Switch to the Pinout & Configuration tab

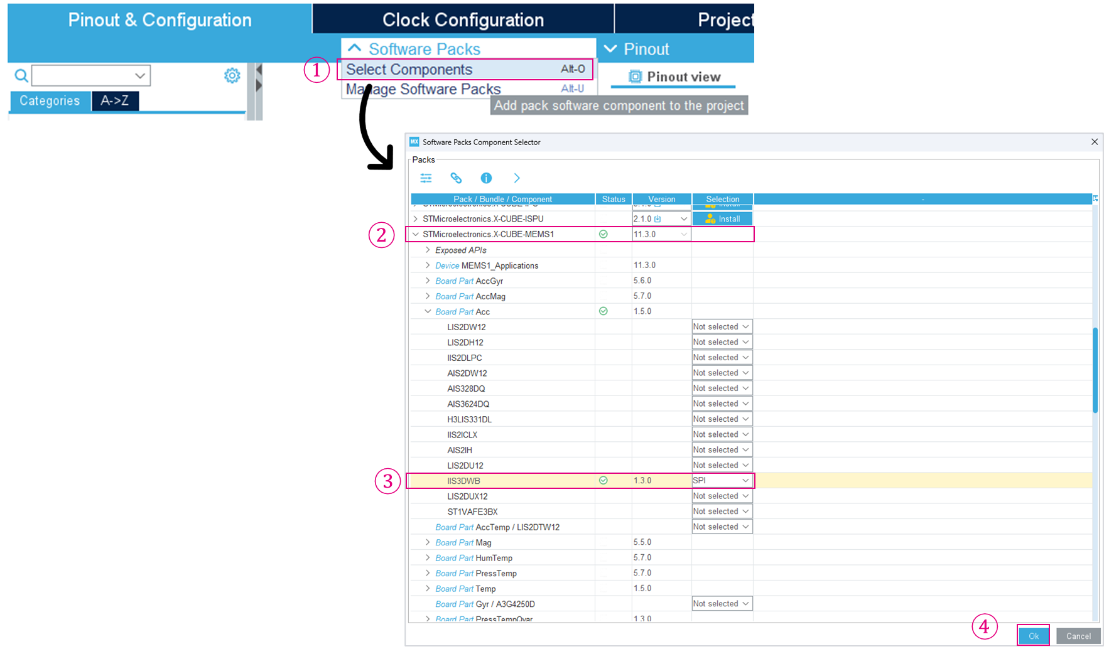point(160,19)
